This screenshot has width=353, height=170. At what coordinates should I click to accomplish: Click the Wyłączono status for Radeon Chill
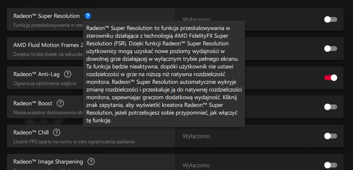[x=196, y=136]
